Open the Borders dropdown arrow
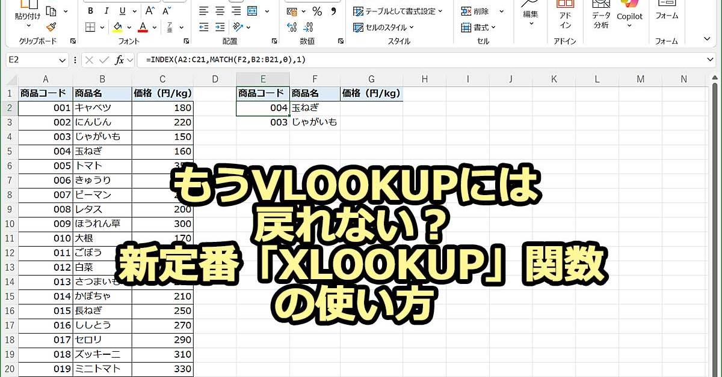This screenshot has height=377, width=722. pos(103,27)
